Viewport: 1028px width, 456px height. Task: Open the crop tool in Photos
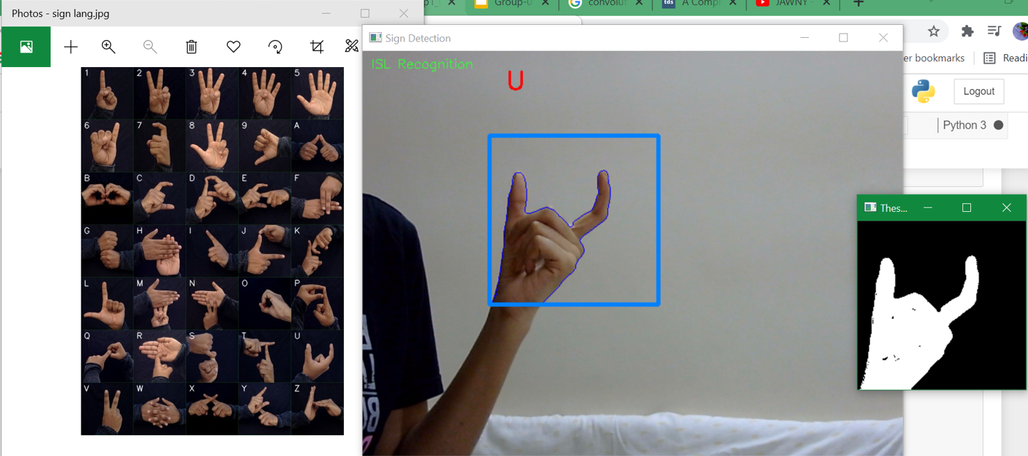tap(317, 47)
